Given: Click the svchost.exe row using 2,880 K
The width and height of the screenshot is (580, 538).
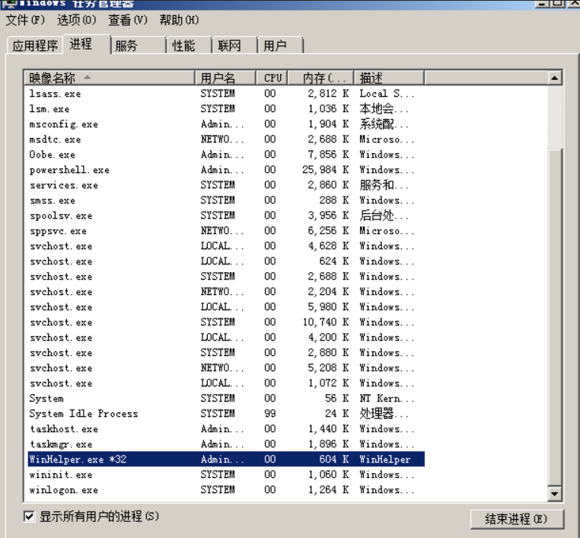Looking at the screenshot, I should (x=225, y=353).
